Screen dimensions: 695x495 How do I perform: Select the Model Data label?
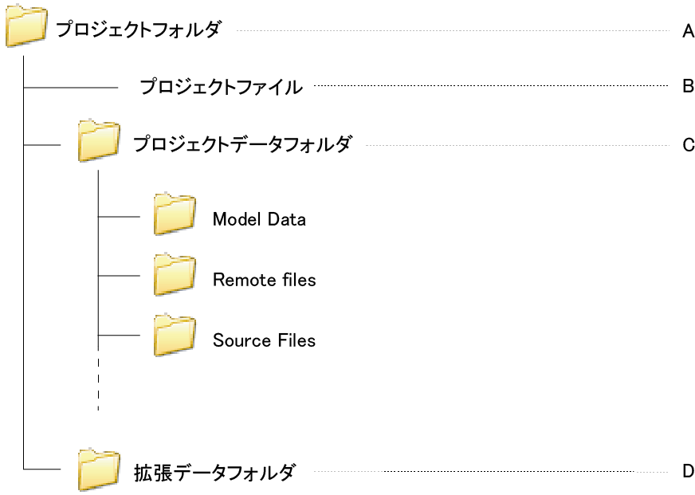click(x=259, y=219)
